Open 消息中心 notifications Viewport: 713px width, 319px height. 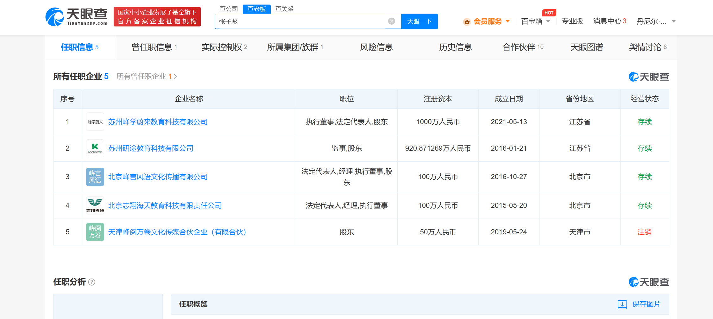(609, 21)
